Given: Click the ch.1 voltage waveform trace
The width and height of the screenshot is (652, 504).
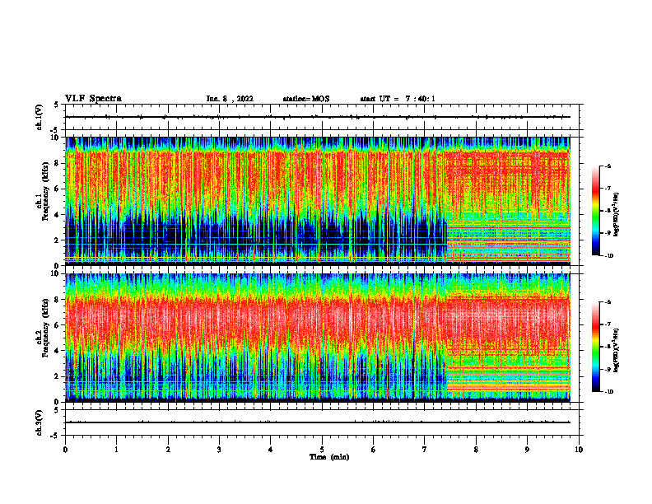Looking at the screenshot, I should coord(318,117).
